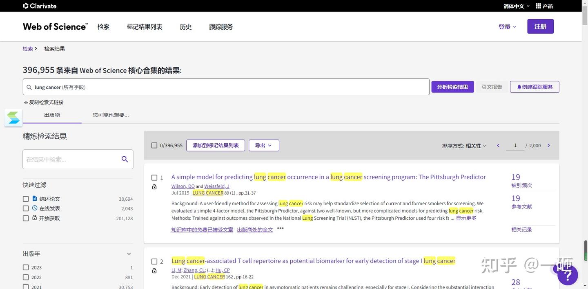Go to next results page arrow
This screenshot has height=289, width=588.
[548, 145]
